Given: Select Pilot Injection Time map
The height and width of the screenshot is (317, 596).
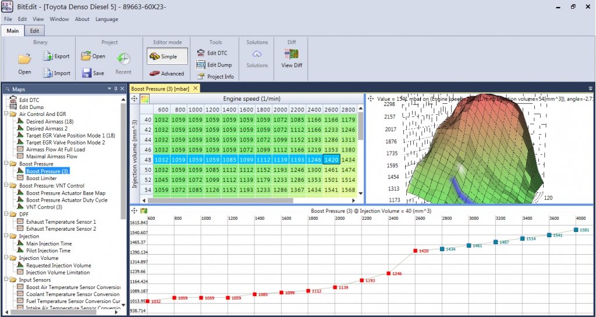Looking at the screenshot, I should (48, 251).
